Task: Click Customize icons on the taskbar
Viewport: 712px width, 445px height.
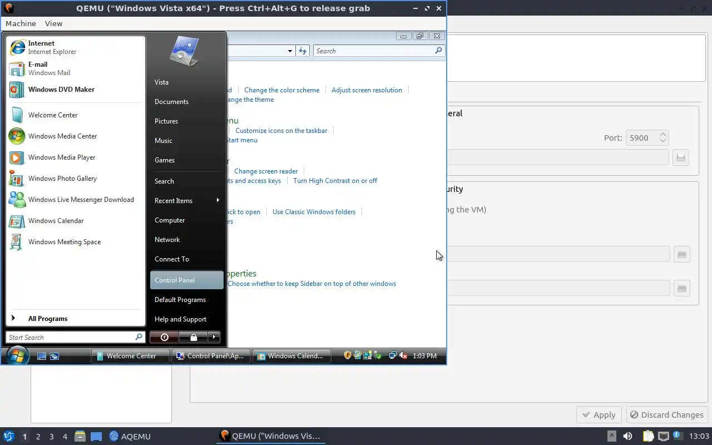Action: click(x=281, y=131)
